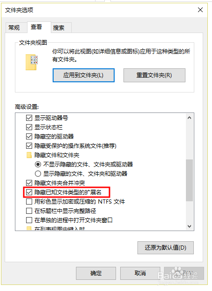Select 不显示隐藏的文件 radio button

[x=38, y=165]
